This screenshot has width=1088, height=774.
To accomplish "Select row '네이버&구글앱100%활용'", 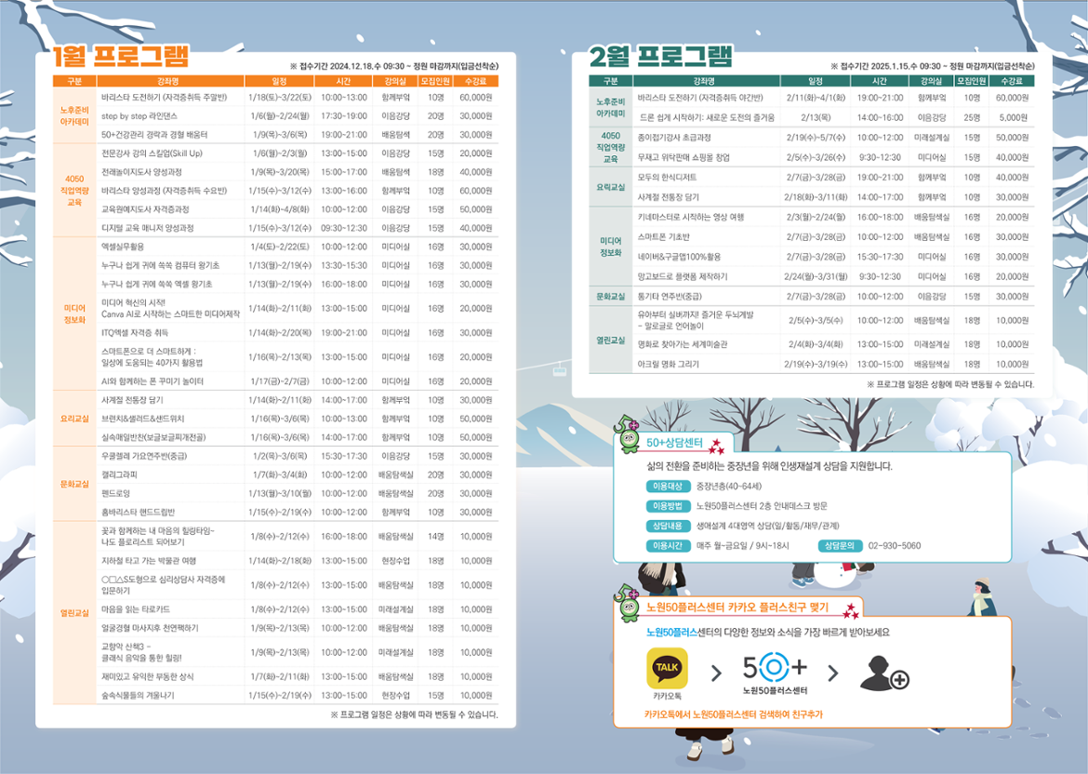I will pos(833,257).
